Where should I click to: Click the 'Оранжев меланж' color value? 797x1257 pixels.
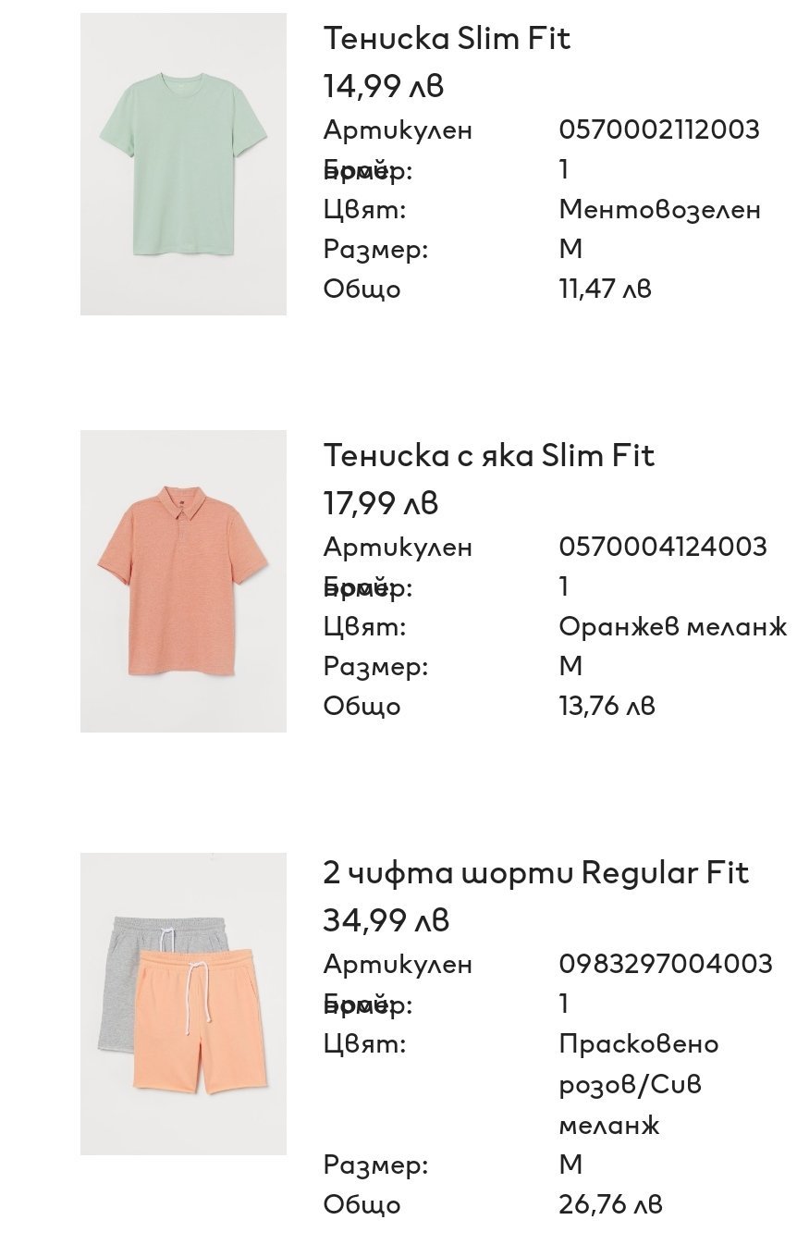point(672,626)
